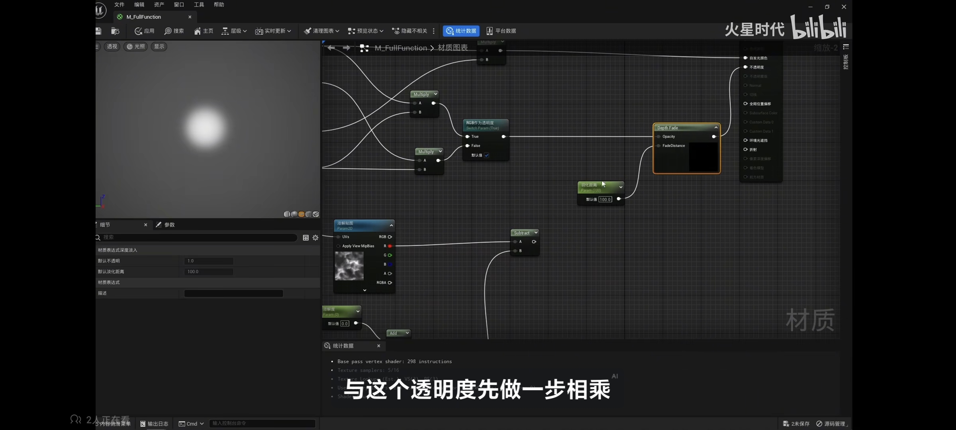This screenshot has width=956, height=430.
Task: Toggle Stats (统计数据) button
Action: point(461,31)
